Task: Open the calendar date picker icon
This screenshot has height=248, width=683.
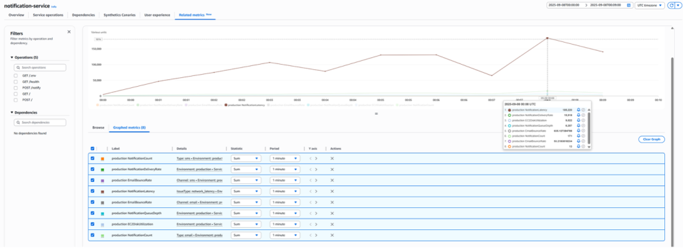Action: [628, 5]
